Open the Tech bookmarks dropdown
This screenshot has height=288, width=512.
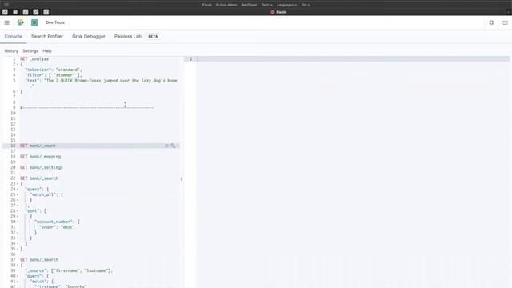266,5
